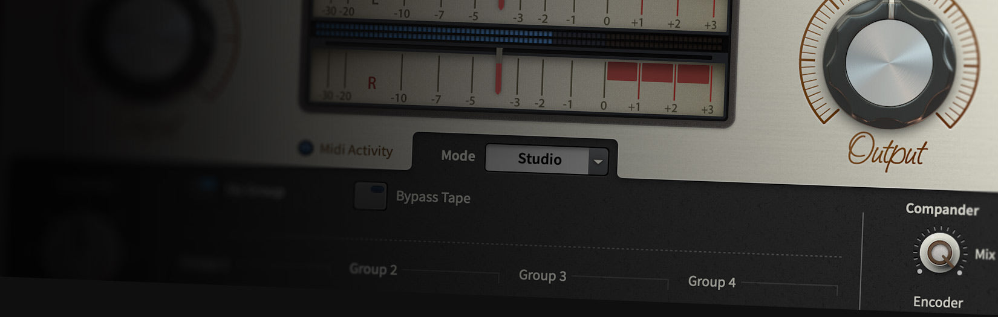998x317 pixels.
Task: Click the cursive Output label
Action: [887, 152]
